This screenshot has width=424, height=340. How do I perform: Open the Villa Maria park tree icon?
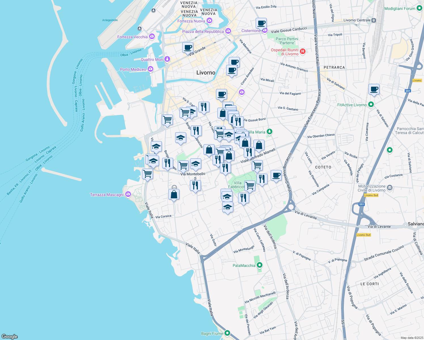[270, 132]
